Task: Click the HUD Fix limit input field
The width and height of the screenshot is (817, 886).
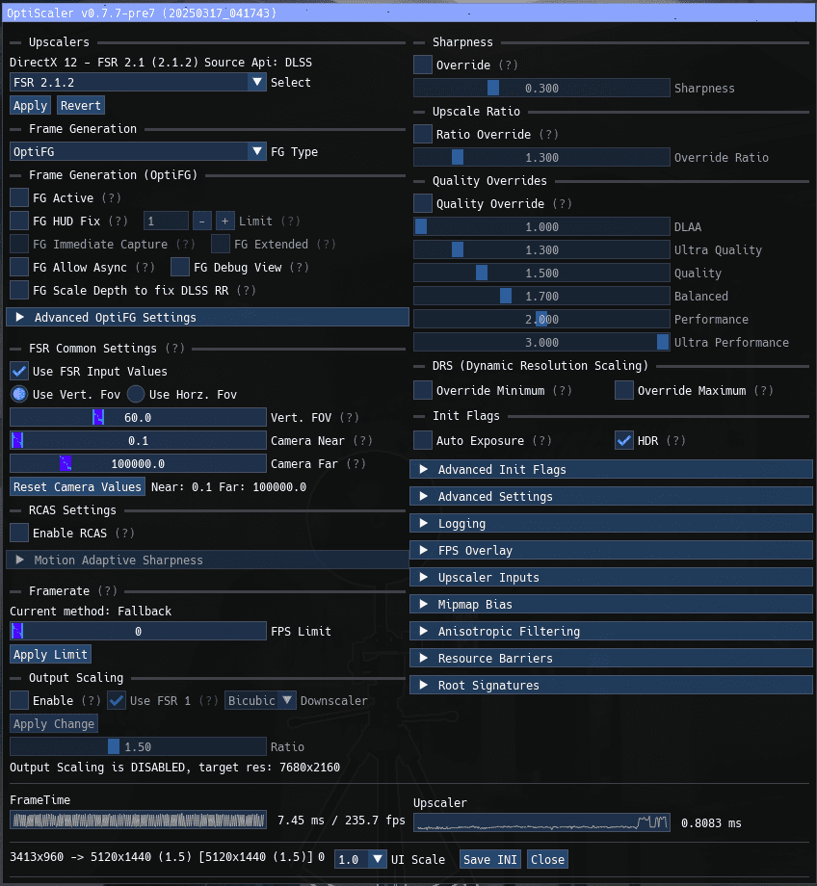Action: (166, 221)
